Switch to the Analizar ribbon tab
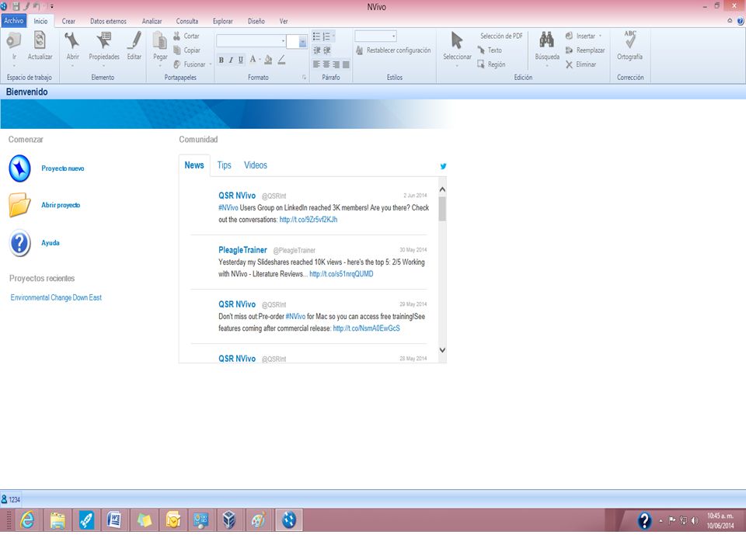 [x=152, y=22]
